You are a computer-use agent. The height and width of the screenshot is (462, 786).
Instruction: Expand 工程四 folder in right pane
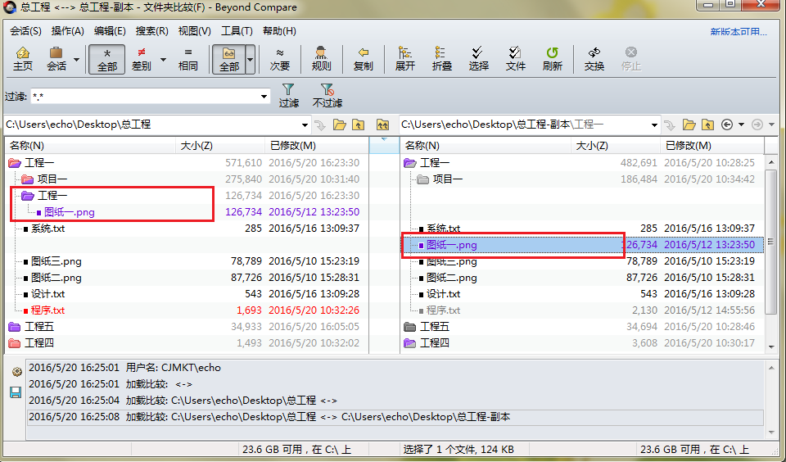pos(410,343)
